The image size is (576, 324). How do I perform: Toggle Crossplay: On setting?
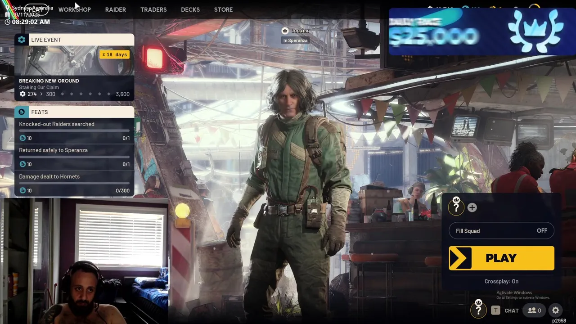pyautogui.click(x=501, y=281)
